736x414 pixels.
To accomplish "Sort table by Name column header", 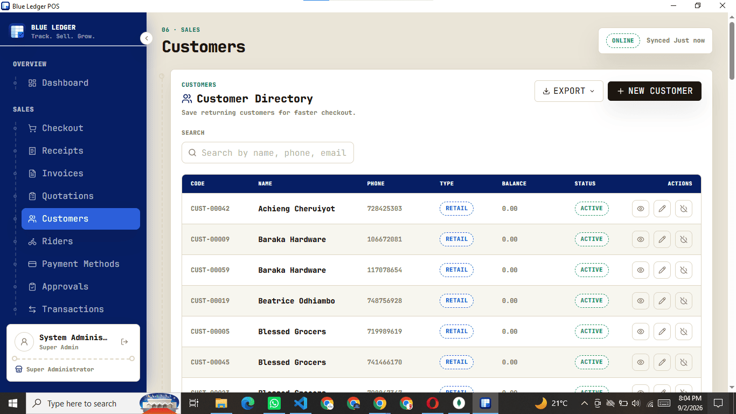I will pos(265,184).
